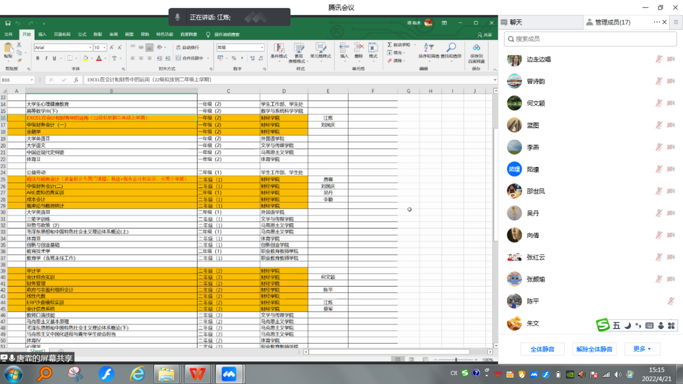Viewport: 683px width, 384px height.
Task: Click the 自动求和 AutoSum sigma icon
Action: (x=389, y=45)
